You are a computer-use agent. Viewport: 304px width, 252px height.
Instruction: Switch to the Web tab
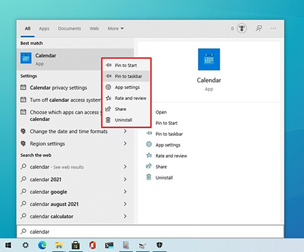pos(94,28)
